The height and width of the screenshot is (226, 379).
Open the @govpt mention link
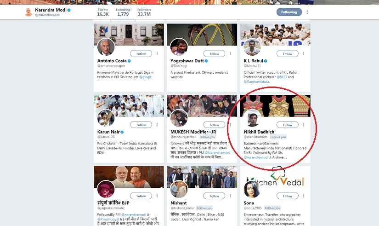coord(145,77)
